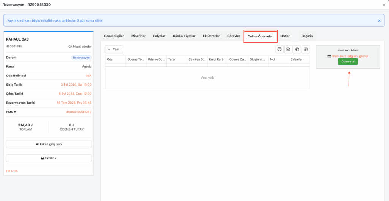Screen dimensions: 389x201
Task: Click the chat bubble icon beside Mesaj gönder
Action: [x=70, y=47]
